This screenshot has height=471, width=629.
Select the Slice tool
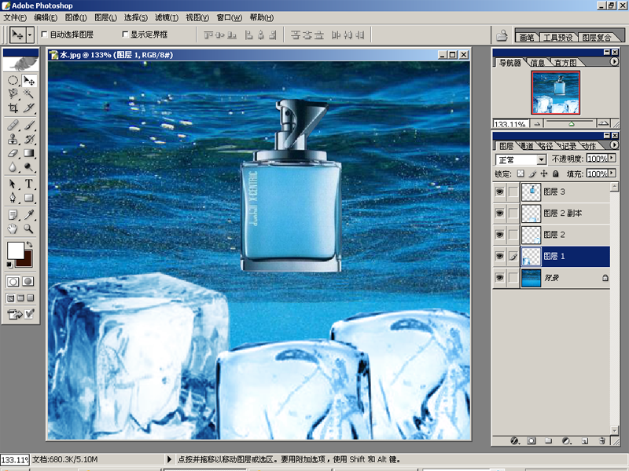tap(29, 108)
